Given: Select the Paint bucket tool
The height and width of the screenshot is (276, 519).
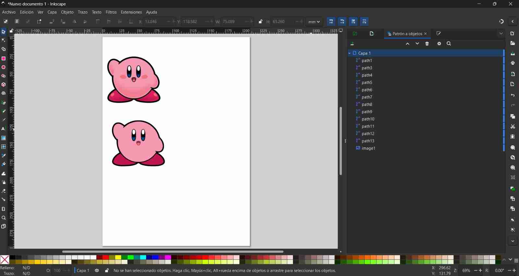Looking at the screenshot, I should pos(4,164).
